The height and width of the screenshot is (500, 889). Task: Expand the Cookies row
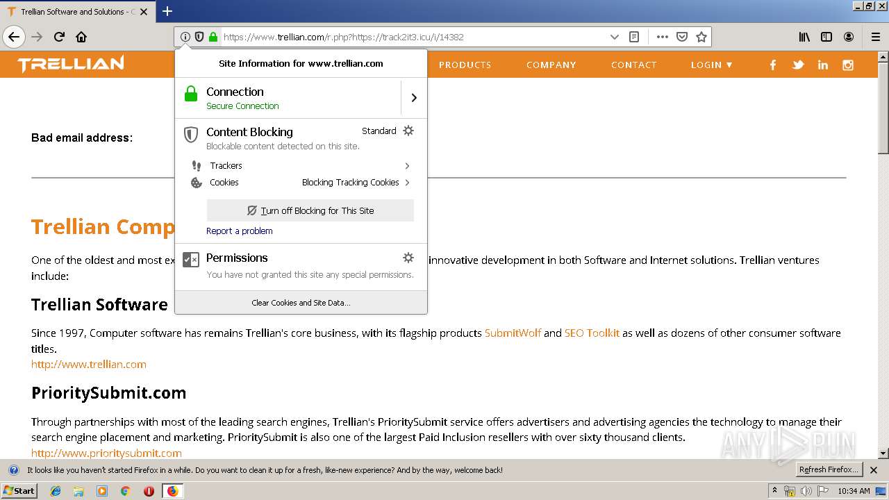click(x=301, y=182)
